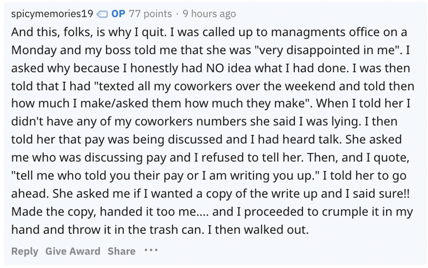Share this comment

tap(121, 251)
